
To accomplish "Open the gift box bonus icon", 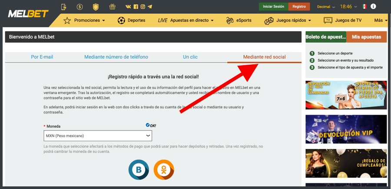I will 112,7.
